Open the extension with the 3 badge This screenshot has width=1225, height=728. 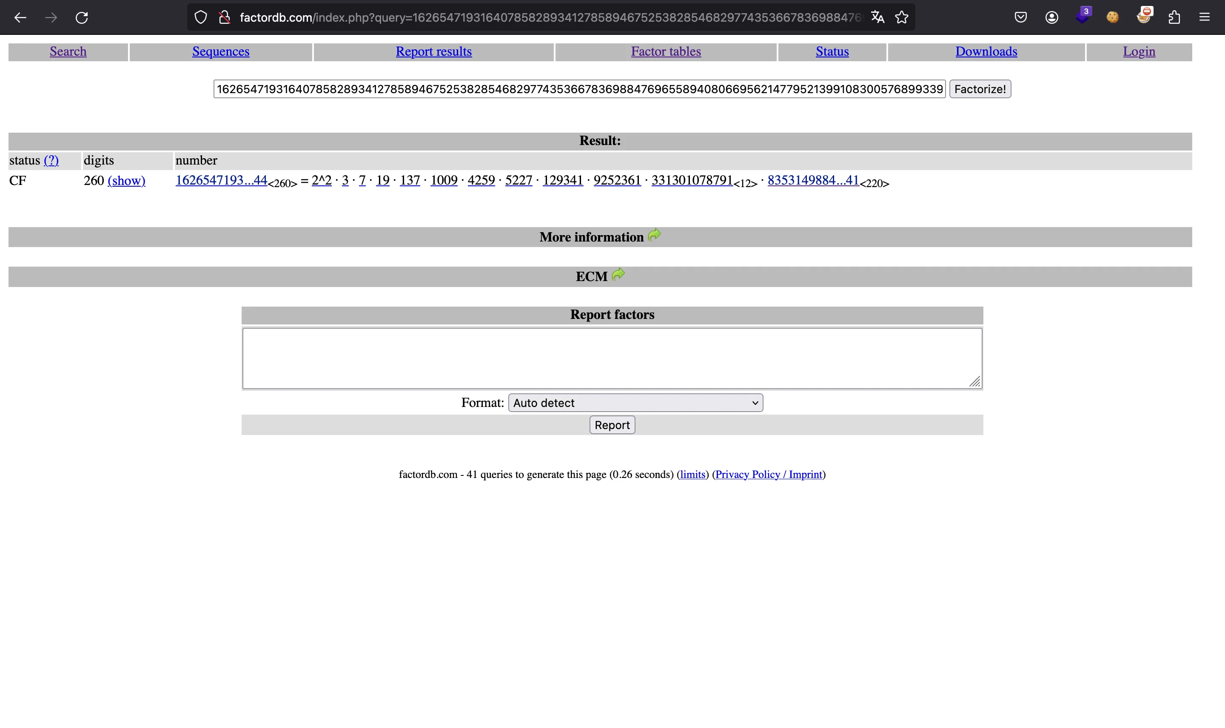click(x=1083, y=16)
